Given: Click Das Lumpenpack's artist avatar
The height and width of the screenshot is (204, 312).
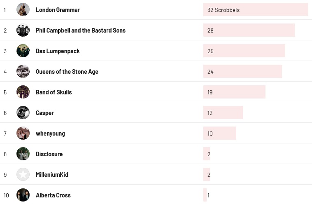Looking at the screenshot, I should pyautogui.click(x=23, y=51).
